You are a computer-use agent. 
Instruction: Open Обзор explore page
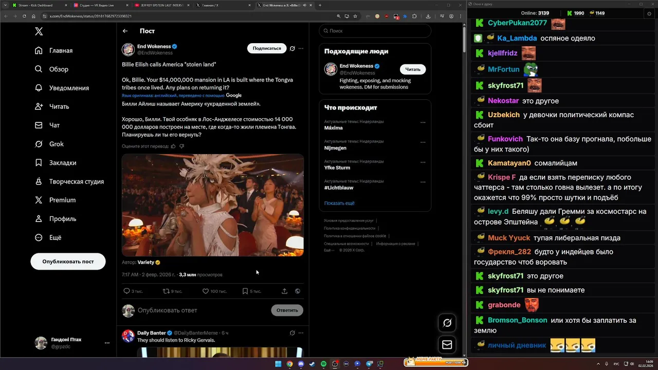[x=51, y=69]
